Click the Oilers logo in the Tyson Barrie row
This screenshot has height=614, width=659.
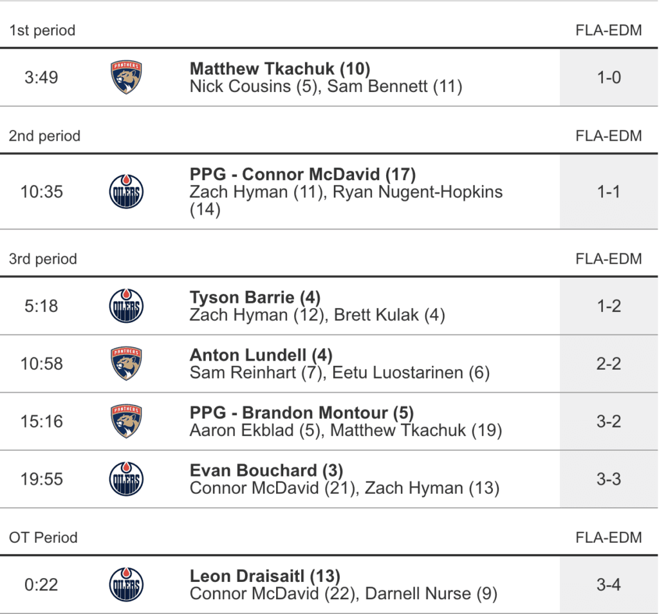[126, 306]
